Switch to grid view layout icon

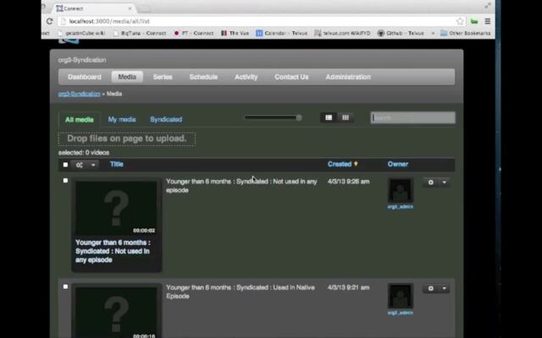point(346,117)
